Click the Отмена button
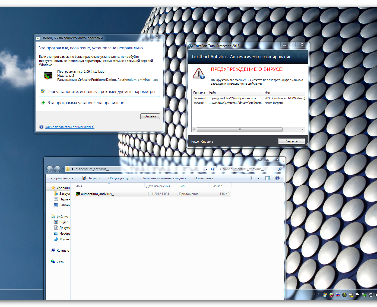The height and width of the screenshot is (307, 377). pyautogui.click(x=150, y=116)
